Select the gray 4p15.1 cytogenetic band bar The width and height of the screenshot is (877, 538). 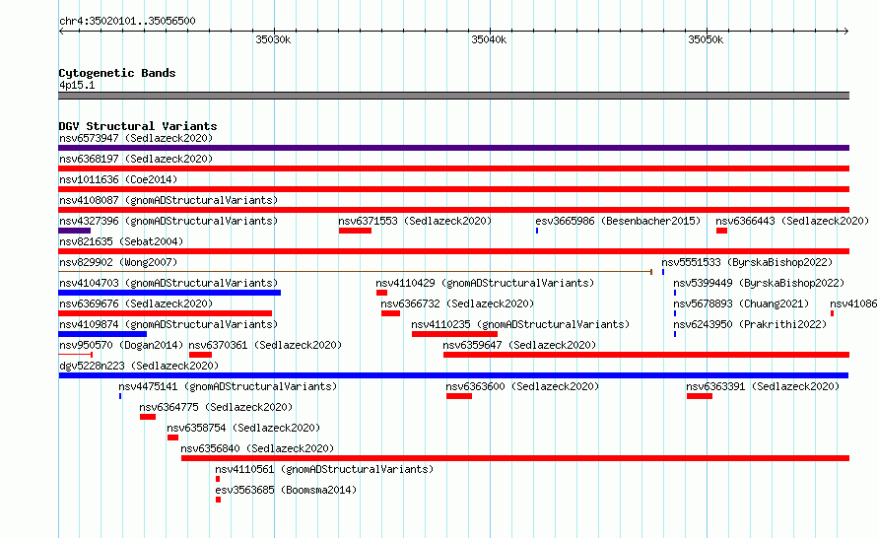click(453, 96)
